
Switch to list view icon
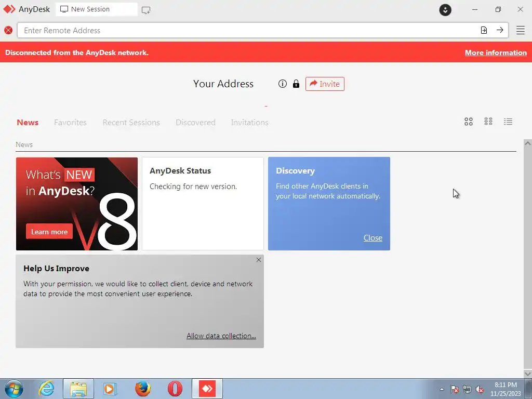point(508,122)
